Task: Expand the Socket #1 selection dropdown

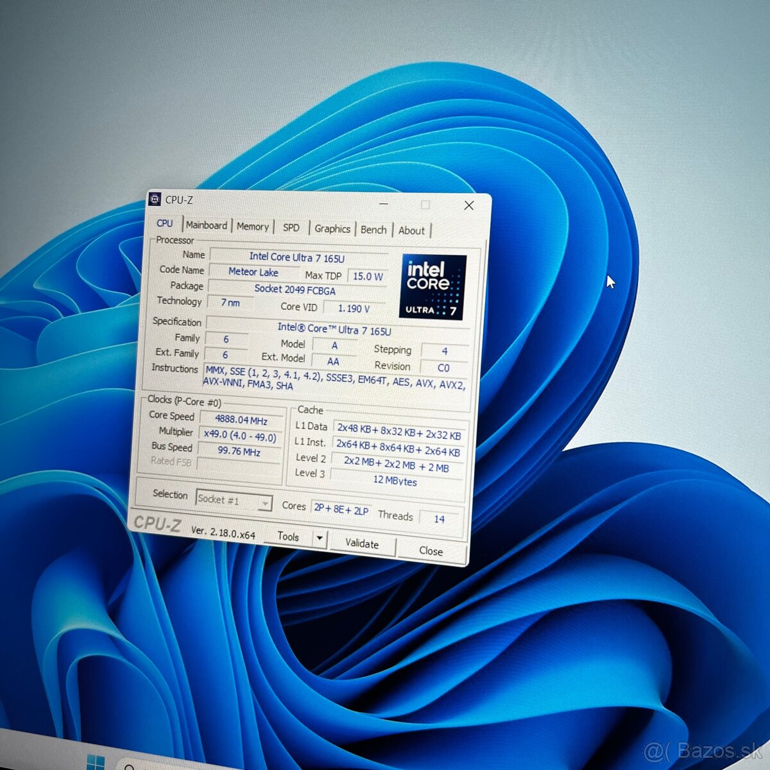Action: point(264,503)
